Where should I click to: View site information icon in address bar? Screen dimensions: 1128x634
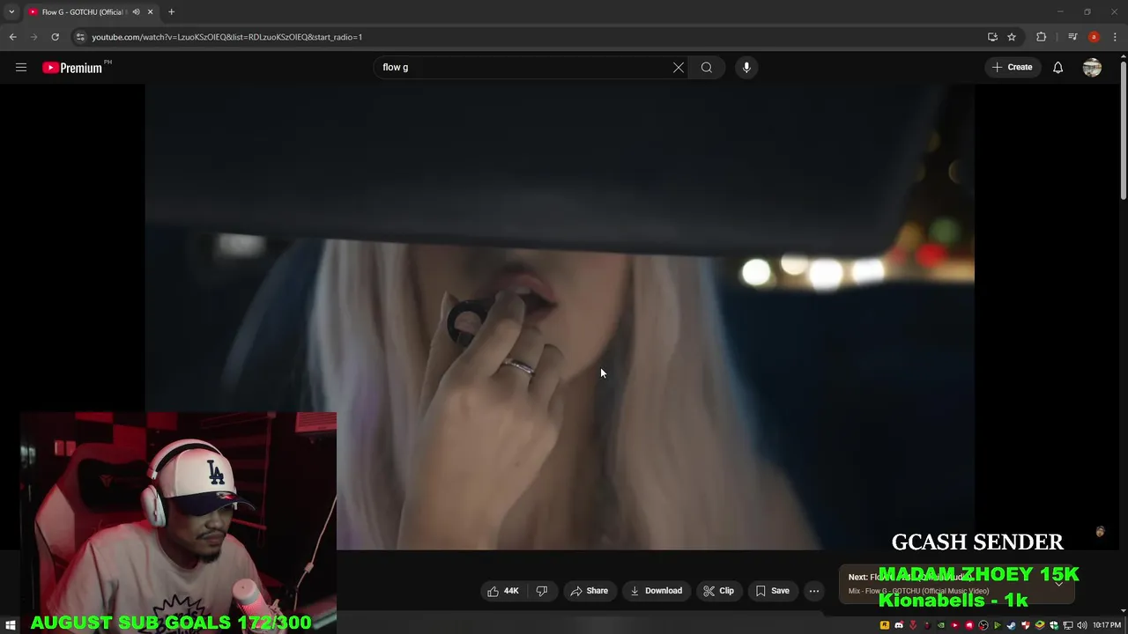(x=80, y=37)
